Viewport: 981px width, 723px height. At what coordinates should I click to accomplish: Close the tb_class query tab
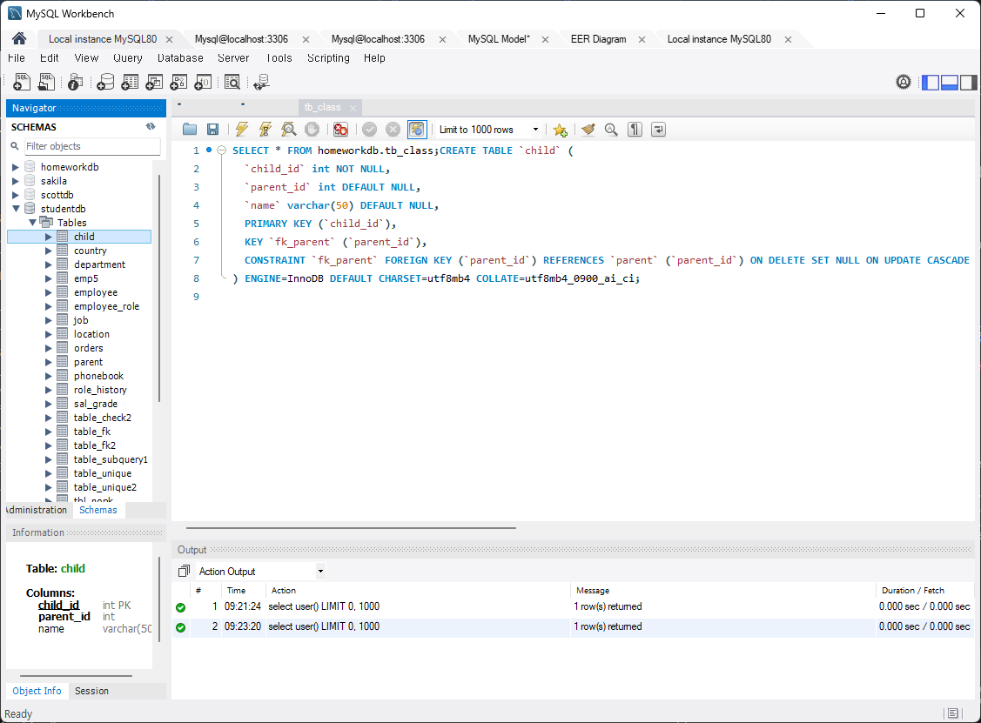[353, 108]
